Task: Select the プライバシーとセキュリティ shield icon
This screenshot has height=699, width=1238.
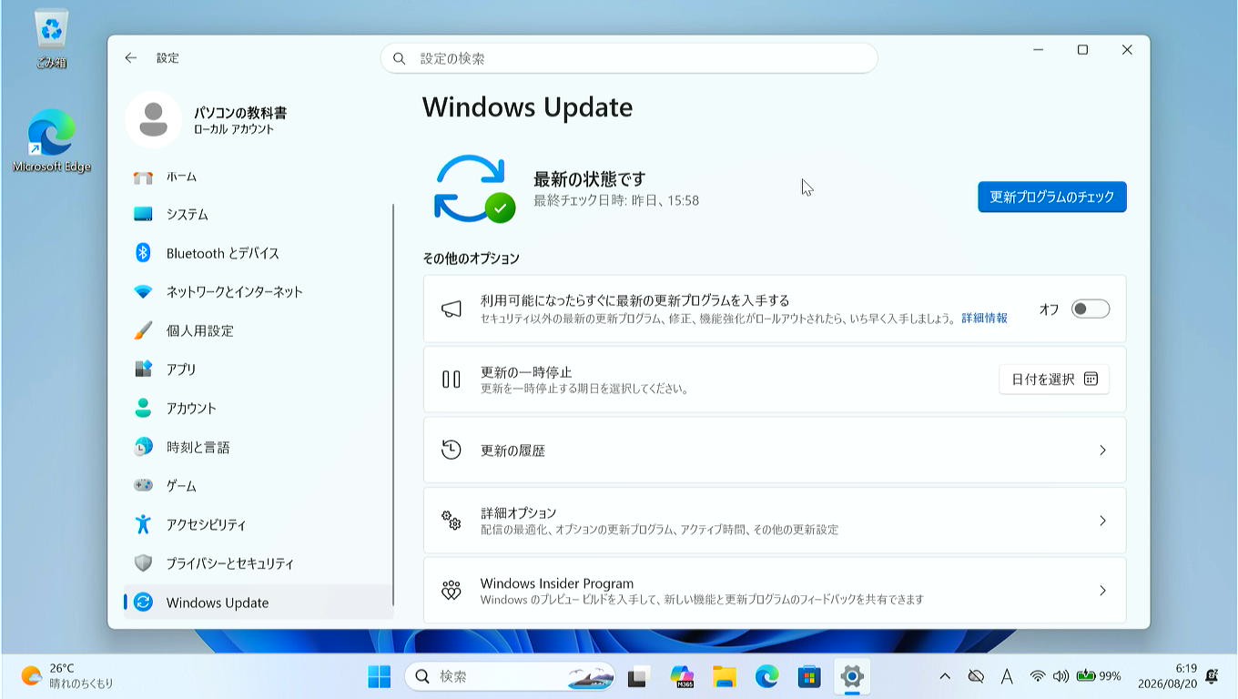Action: (143, 563)
